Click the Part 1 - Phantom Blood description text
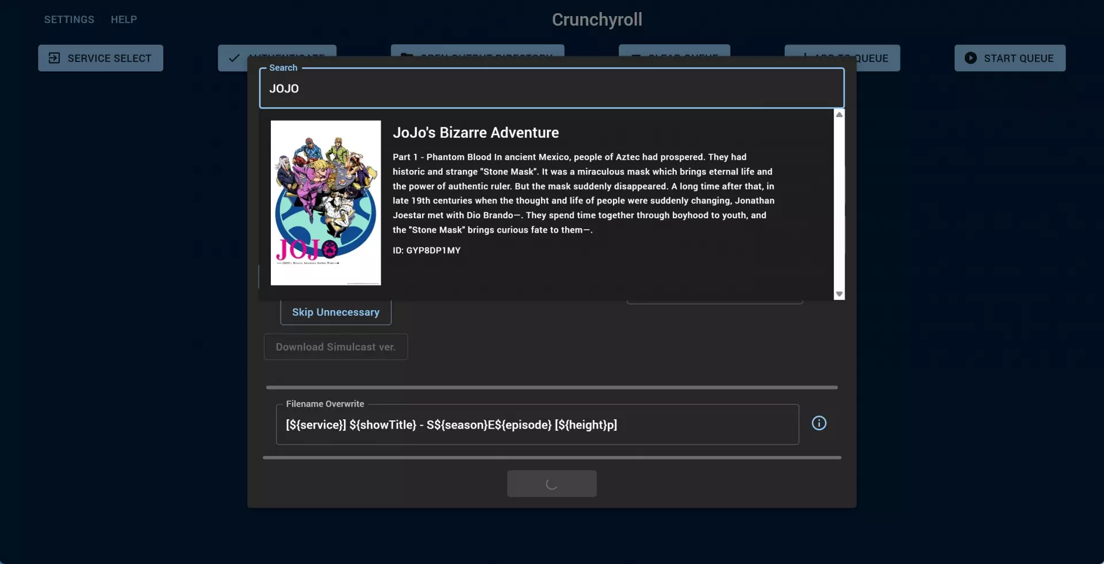Screen dimensions: 1104x564 pos(584,193)
